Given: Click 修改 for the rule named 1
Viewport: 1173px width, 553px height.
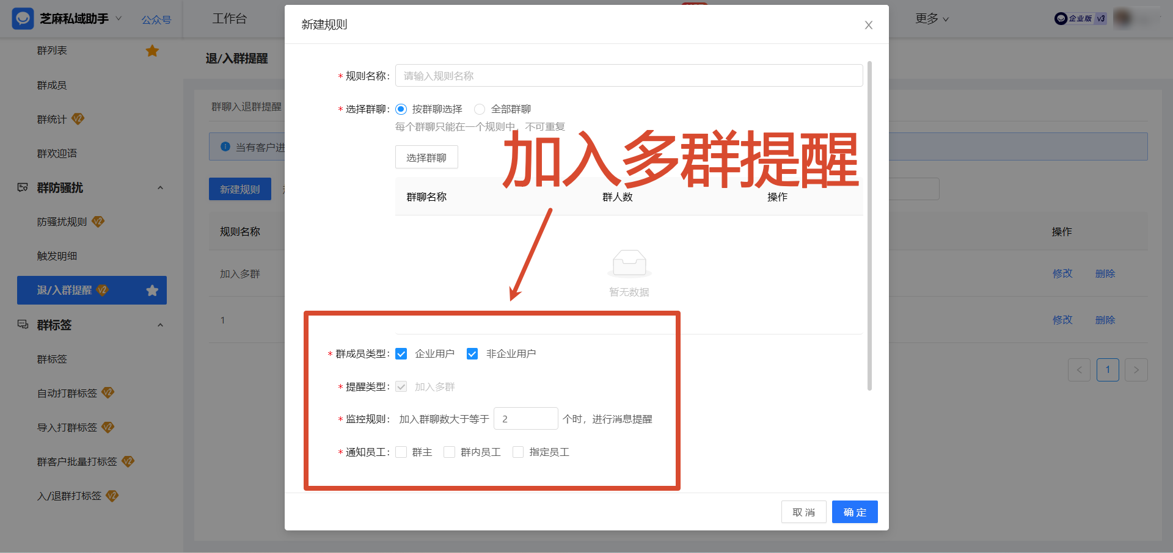Looking at the screenshot, I should [x=1062, y=320].
